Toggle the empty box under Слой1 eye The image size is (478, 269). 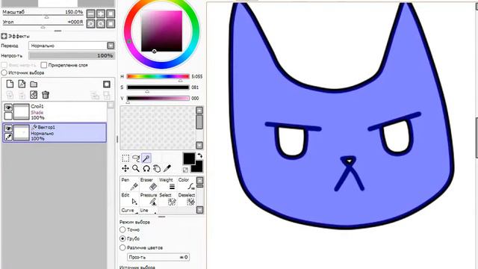pyautogui.click(x=8, y=116)
